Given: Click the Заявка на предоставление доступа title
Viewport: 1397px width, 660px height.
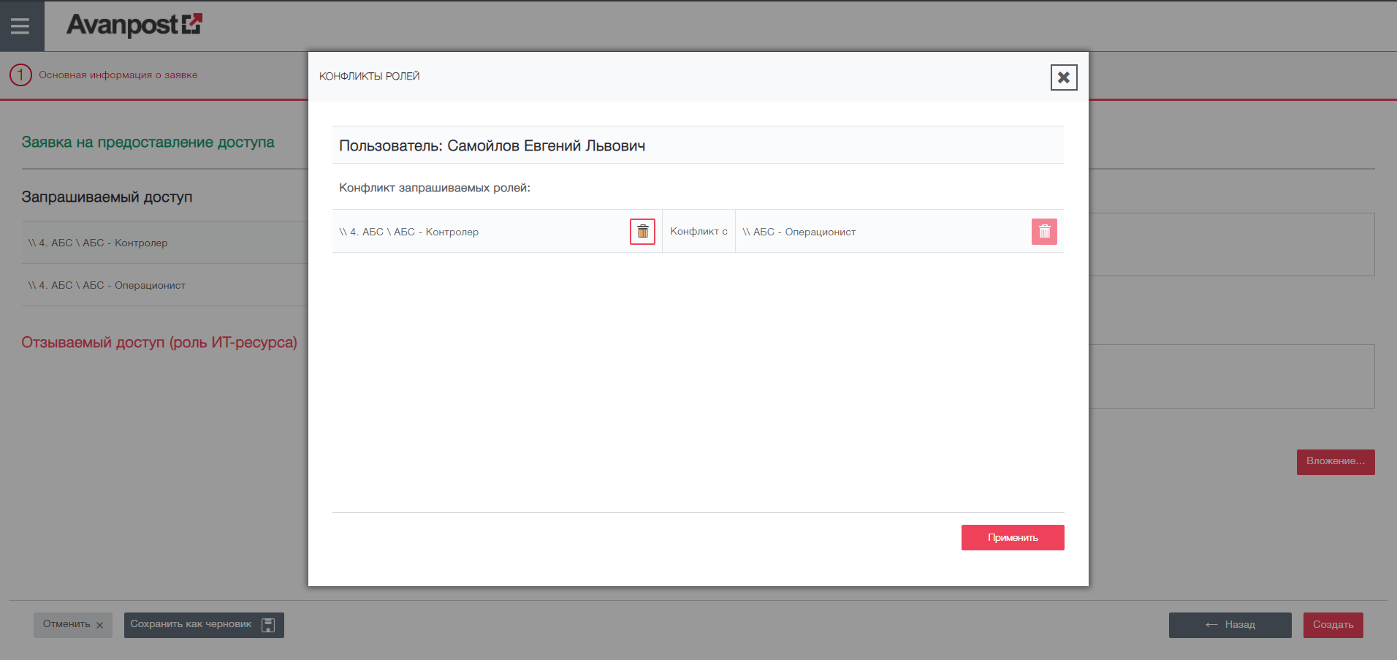Looking at the screenshot, I should [x=148, y=142].
